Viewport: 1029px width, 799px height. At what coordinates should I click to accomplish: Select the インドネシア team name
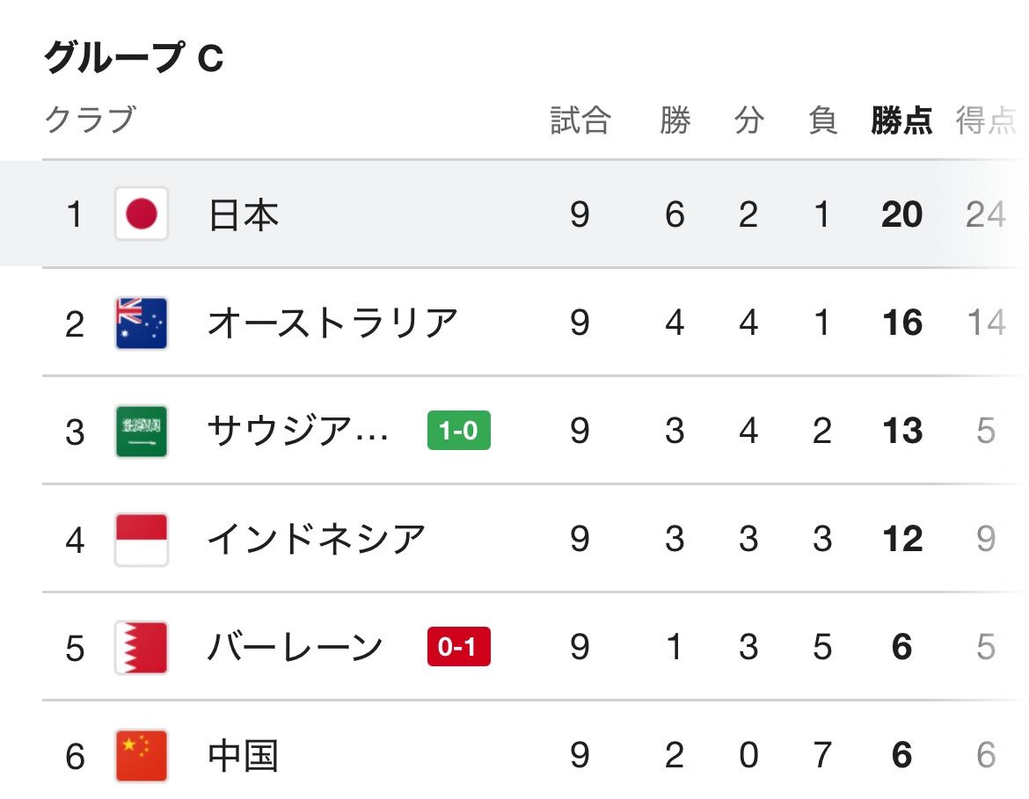click(317, 539)
